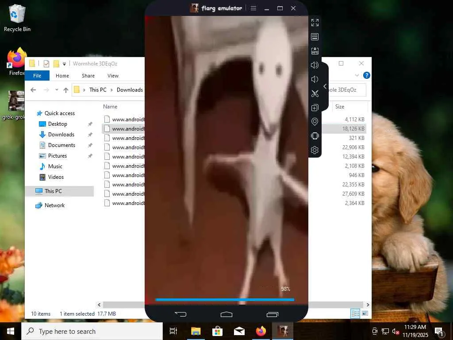
Task: Open the File tab in File Explorer
Action: tap(37, 75)
